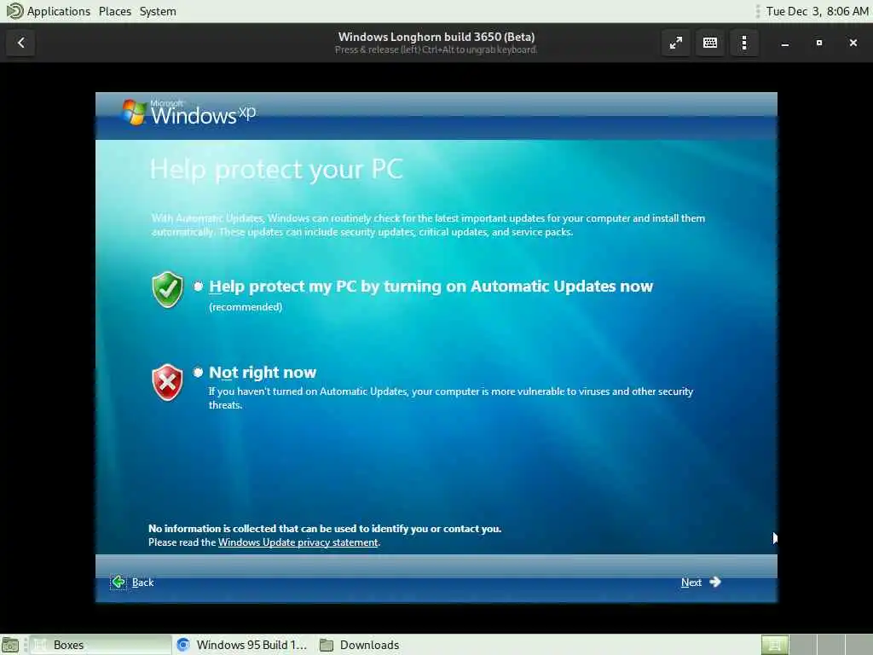Click the Windows XP logo
This screenshot has width=873, height=655.
[x=189, y=113]
